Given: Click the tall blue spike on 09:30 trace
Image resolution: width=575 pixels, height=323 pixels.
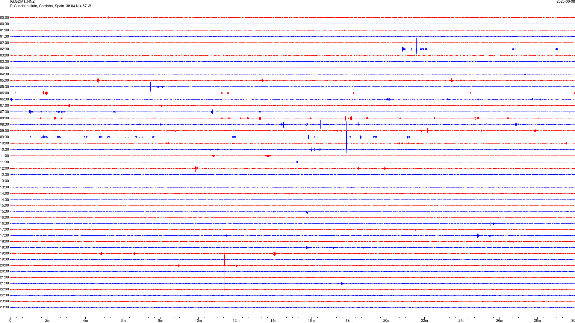Looking at the screenshot, I should pyautogui.click(x=346, y=138).
